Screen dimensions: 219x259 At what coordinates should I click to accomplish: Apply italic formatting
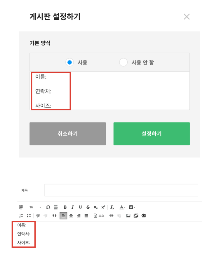click(x=72, y=207)
